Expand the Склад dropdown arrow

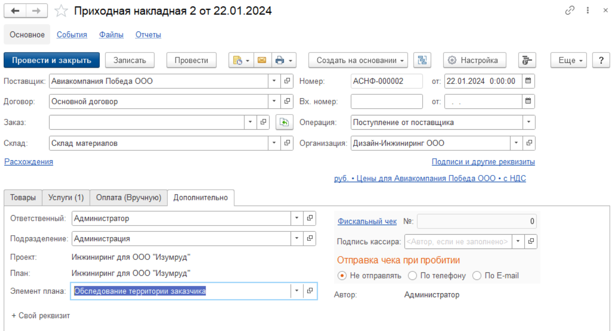point(274,143)
